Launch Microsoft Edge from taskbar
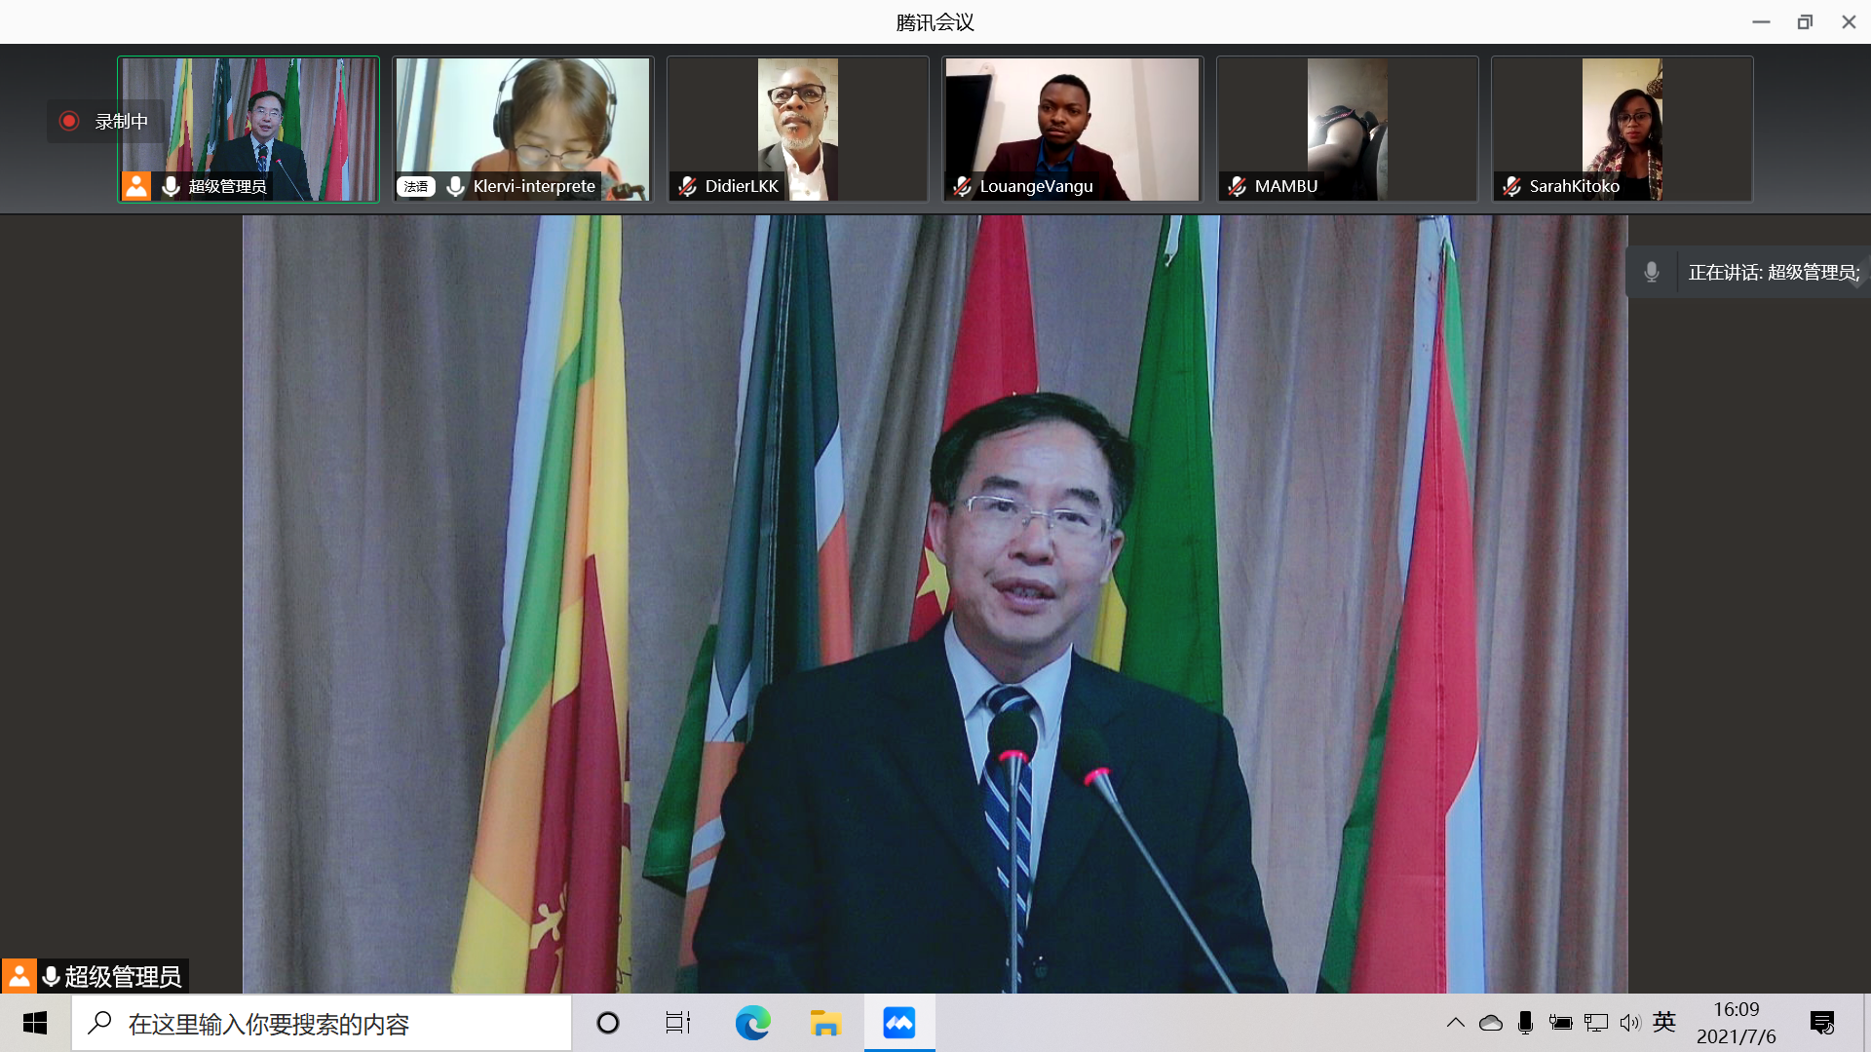 pyautogui.click(x=752, y=1023)
